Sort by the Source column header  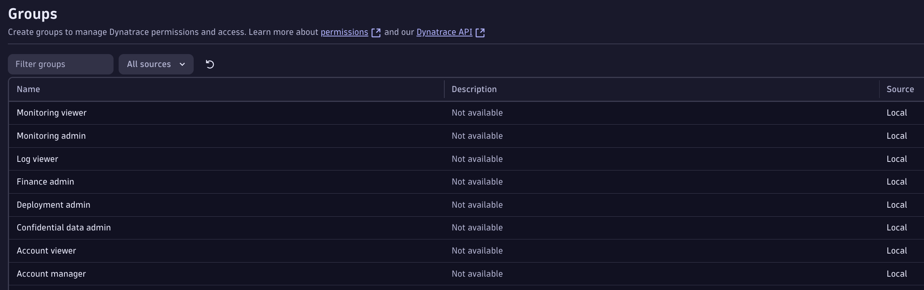[900, 89]
